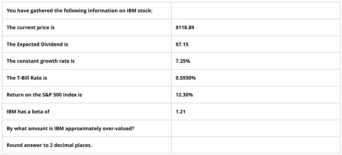Click empty cell beside rounding instruction
This screenshot has height=155, width=342.
coord(256,145)
